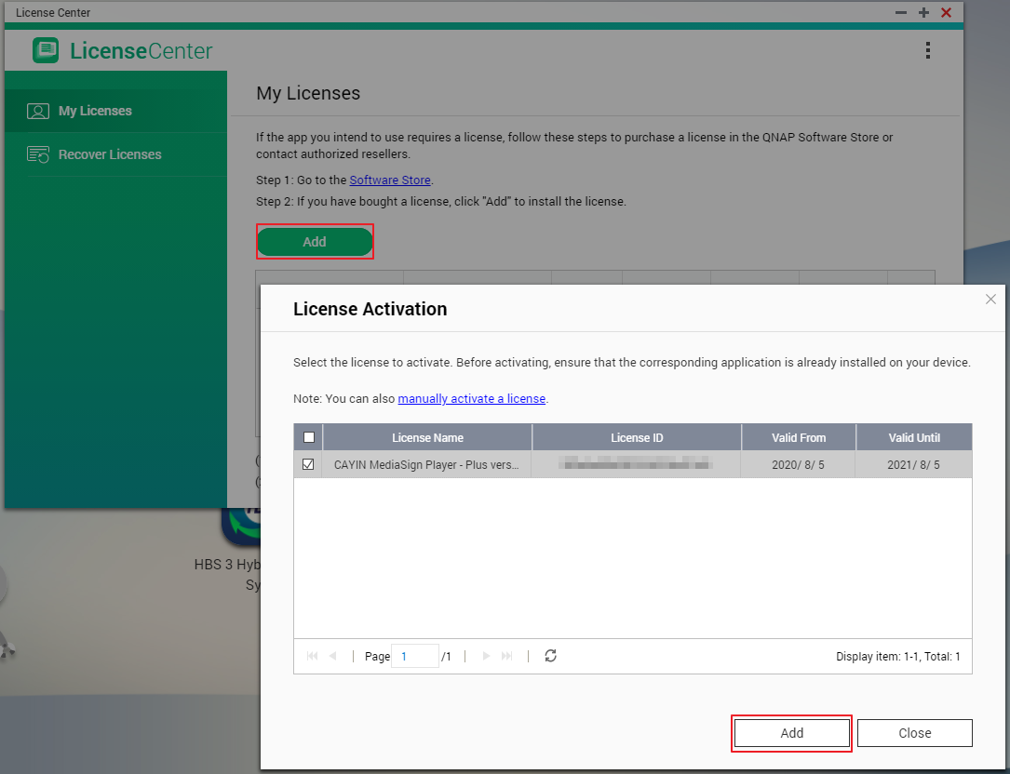Click the License Name column header
This screenshot has width=1010, height=774.
tap(427, 437)
